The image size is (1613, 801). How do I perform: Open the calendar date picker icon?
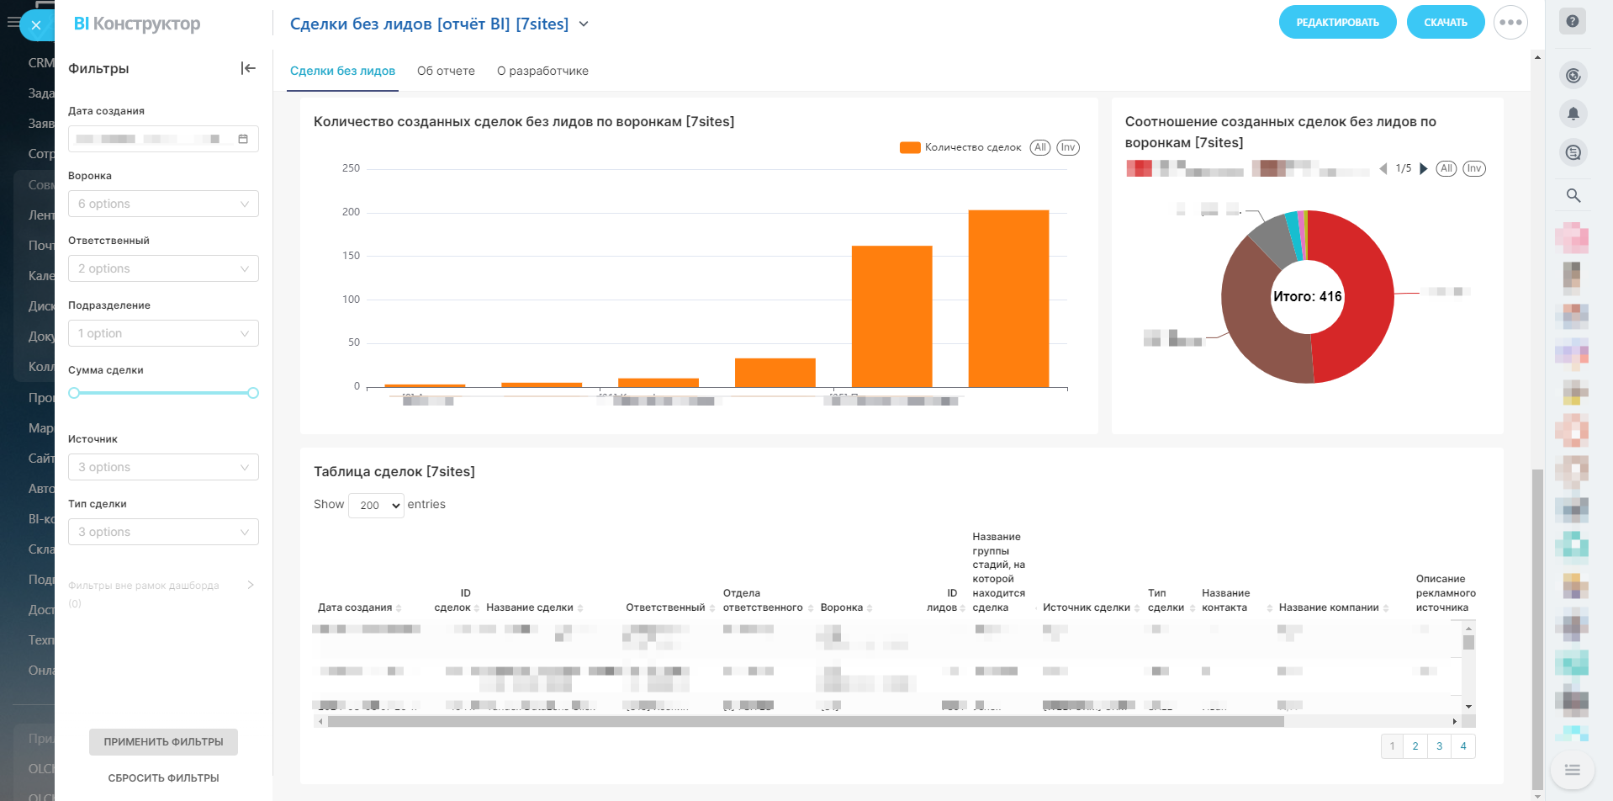[x=243, y=139]
